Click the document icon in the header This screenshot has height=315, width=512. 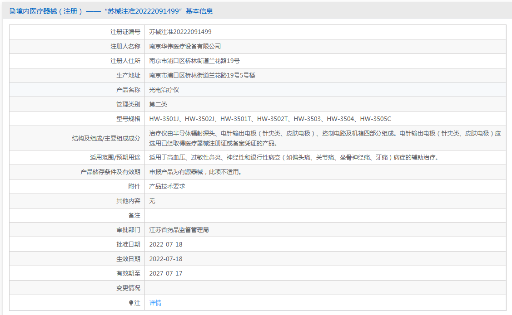[12, 11]
